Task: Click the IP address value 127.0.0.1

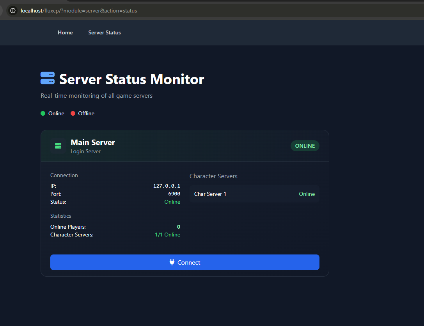Action: pyautogui.click(x=167, y=186)
